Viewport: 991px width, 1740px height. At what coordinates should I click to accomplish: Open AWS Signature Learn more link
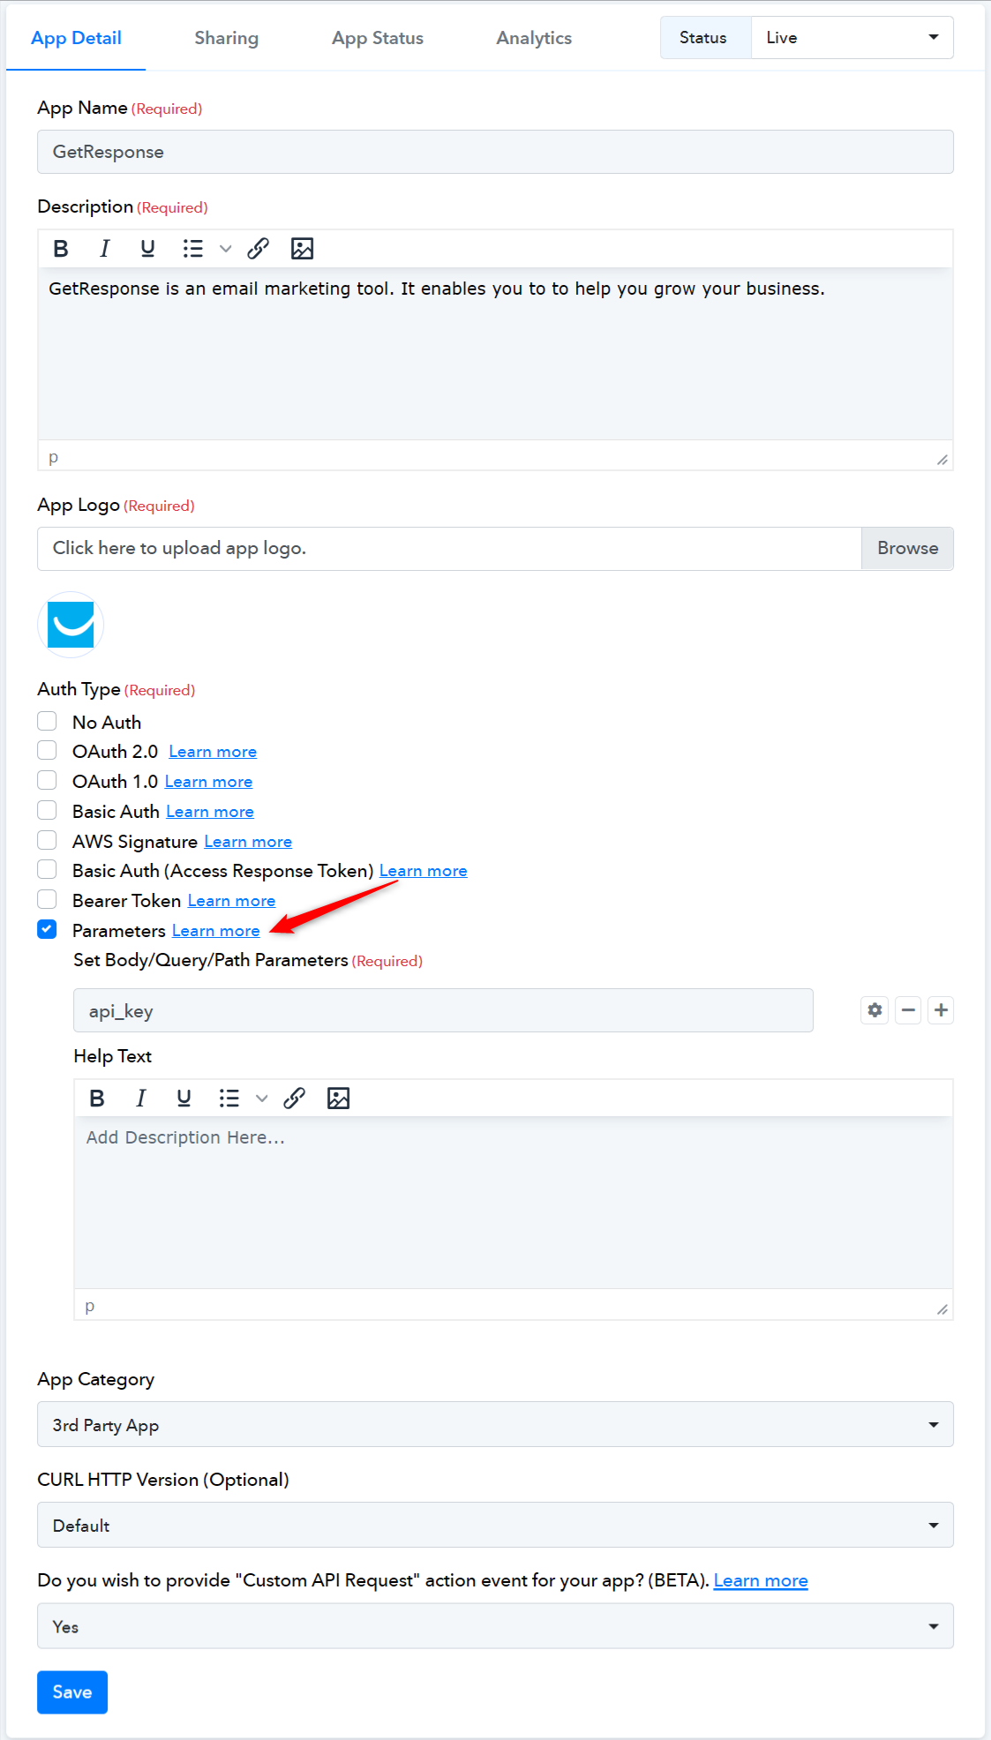(248, 842)
